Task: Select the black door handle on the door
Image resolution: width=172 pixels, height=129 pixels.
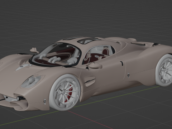Action: [x=121, y=63]
